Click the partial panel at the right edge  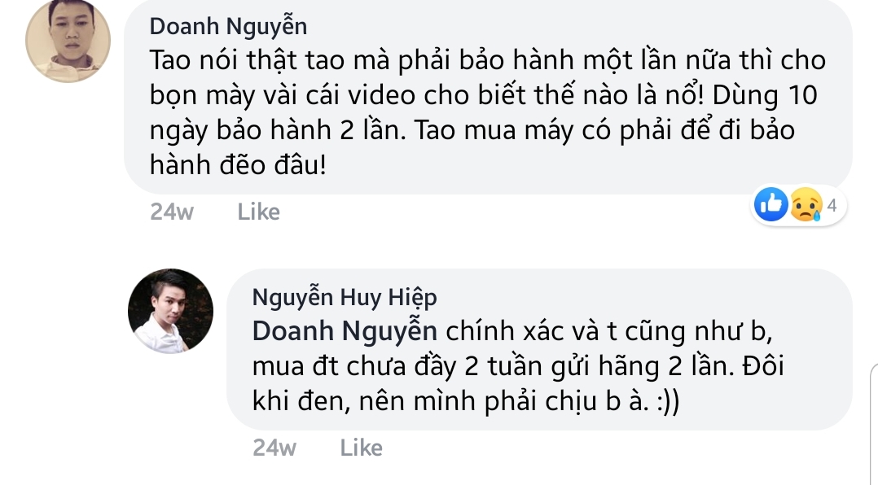click(873, 423)
